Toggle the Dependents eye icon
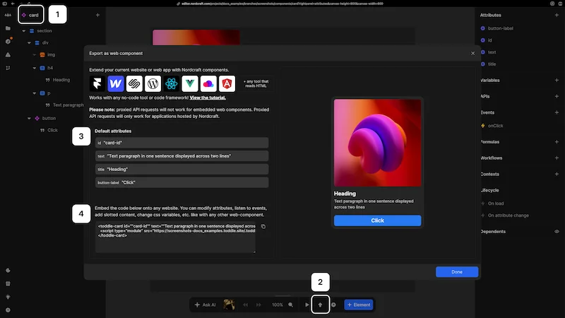The width and height of the screenshot is (565, 318). (557, 232)
